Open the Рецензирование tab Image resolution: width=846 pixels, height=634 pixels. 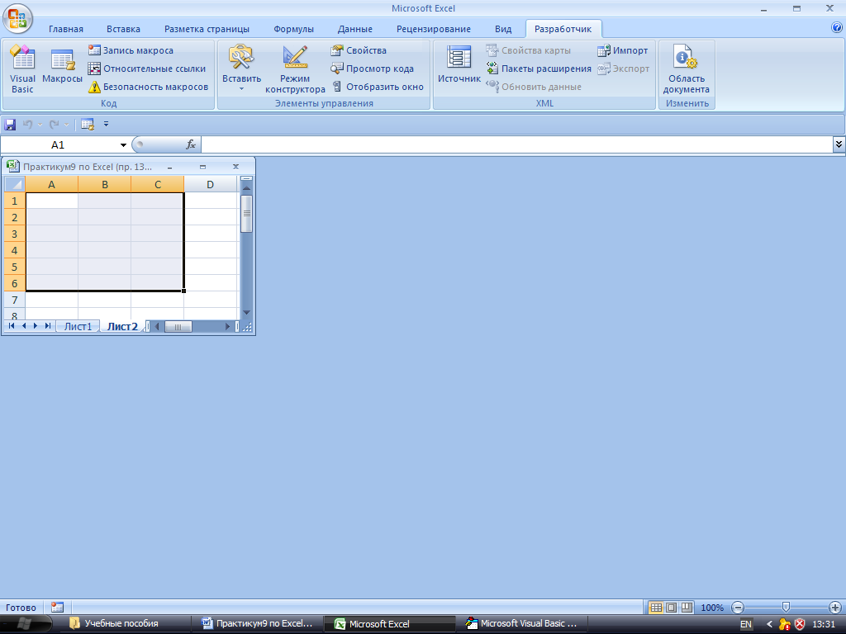(x=433, y=29)
